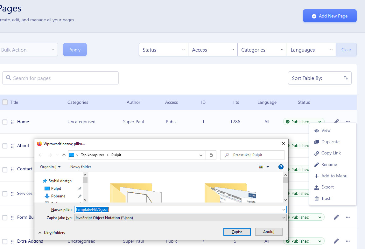Open the Categories filter dropdown

[262, 50]
